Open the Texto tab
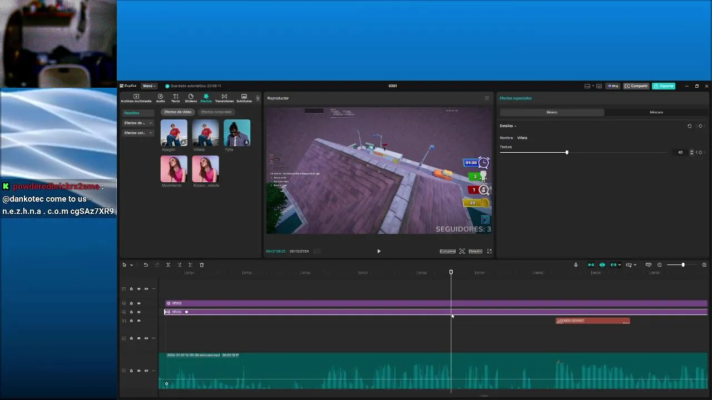The image size is (712, 400). tap(175, 98)
